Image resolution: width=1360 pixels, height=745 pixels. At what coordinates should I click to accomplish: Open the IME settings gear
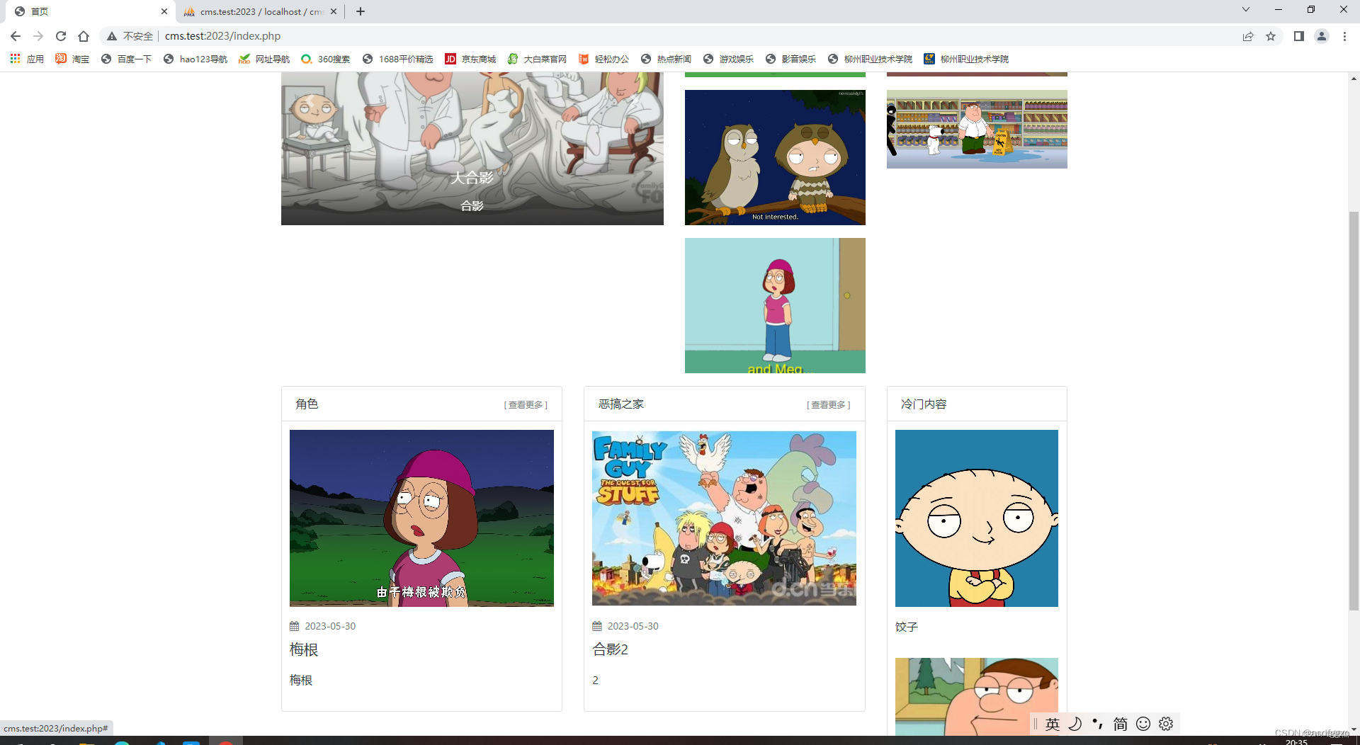coord(1166,724)
